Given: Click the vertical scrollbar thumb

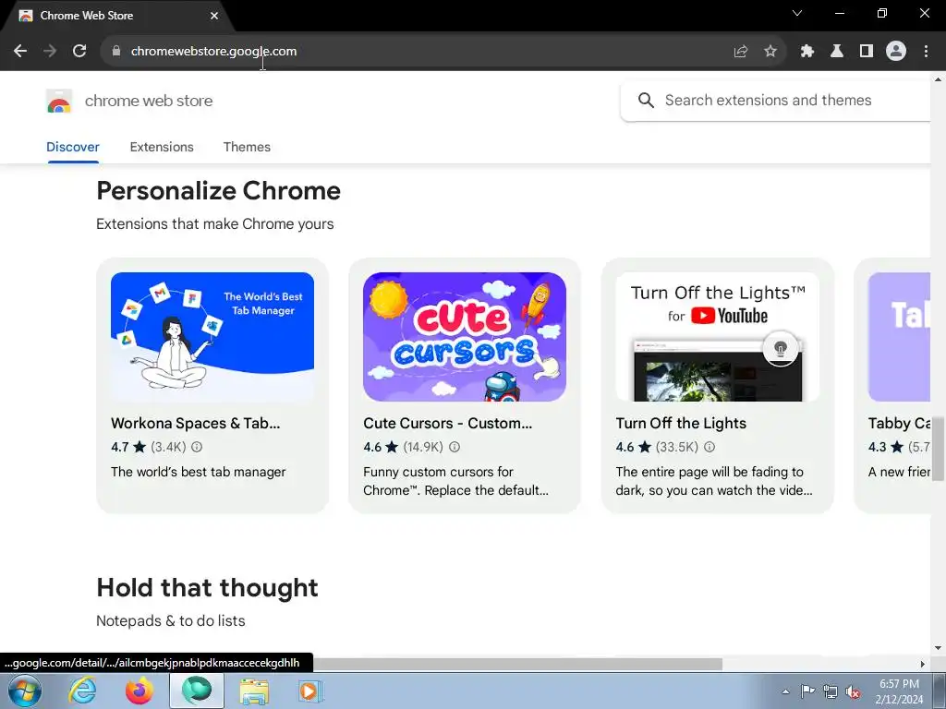Looking at the screenshot, I should (x=939, y=449).
